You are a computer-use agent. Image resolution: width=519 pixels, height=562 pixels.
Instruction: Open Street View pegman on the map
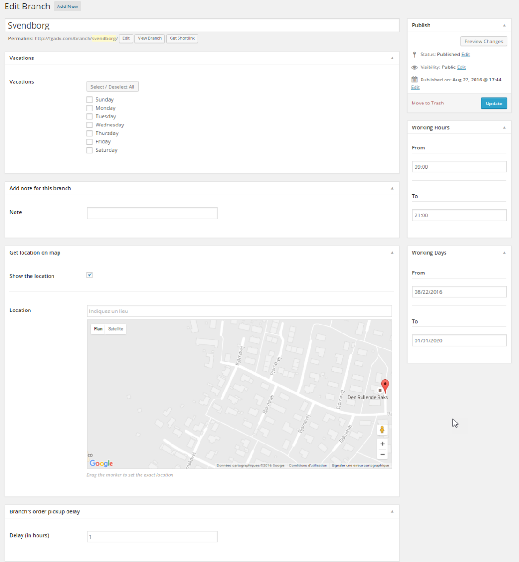coord(382,429)
